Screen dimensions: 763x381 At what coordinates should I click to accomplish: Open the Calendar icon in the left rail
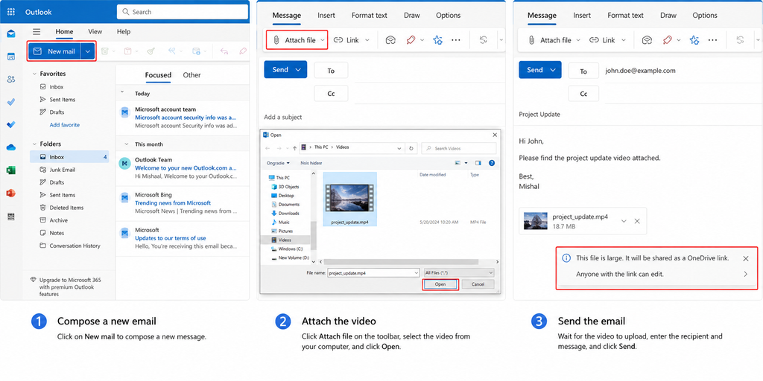[11, 57]
